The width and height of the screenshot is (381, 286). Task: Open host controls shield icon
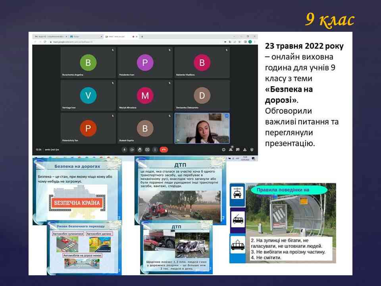click(252, 150)
